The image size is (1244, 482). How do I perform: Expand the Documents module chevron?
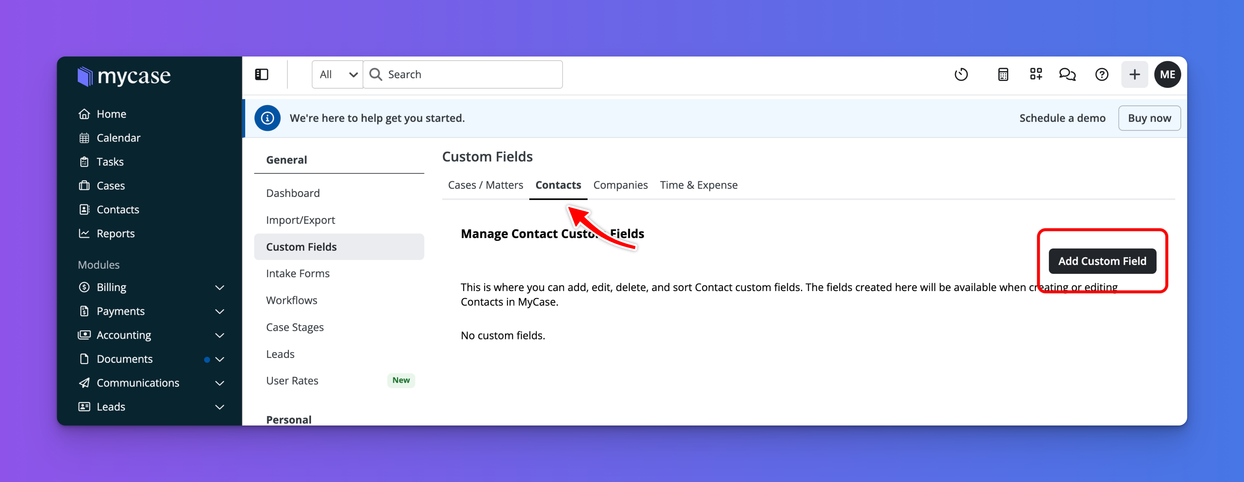pyautogui.click(x=219, y=359)
